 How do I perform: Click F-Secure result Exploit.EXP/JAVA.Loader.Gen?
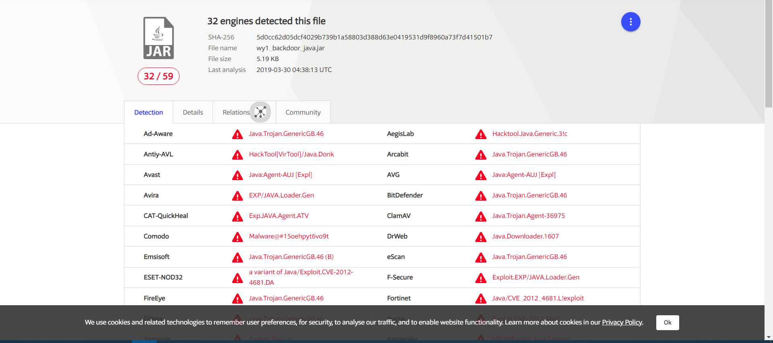(536, 277)
